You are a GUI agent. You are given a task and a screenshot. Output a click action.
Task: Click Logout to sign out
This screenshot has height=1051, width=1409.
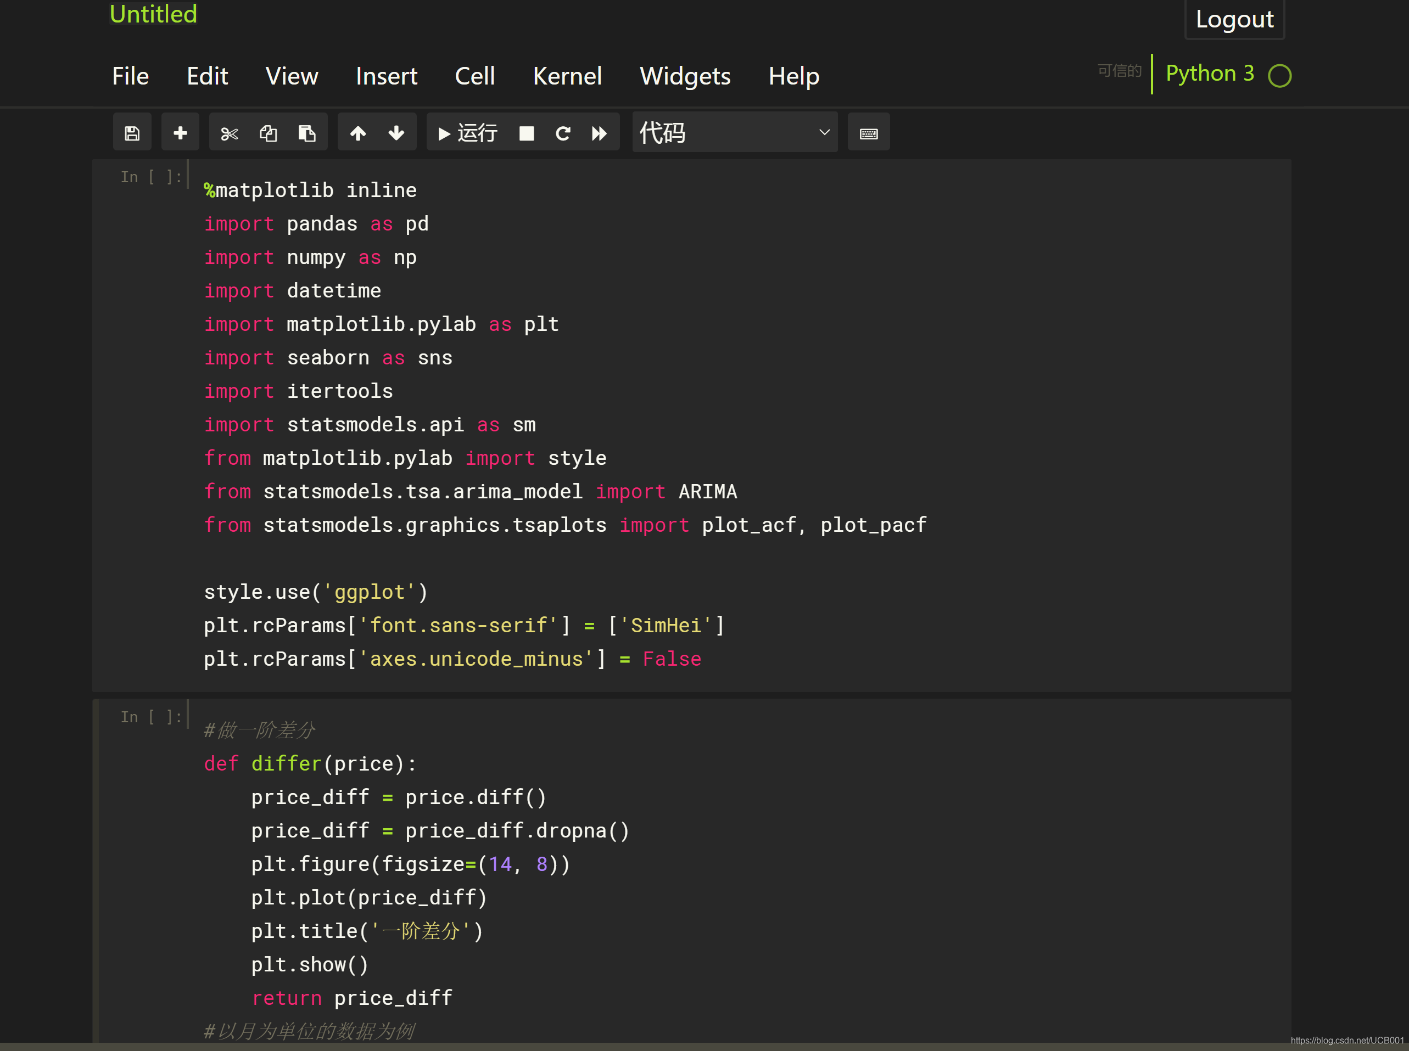tap(1234, 19)
